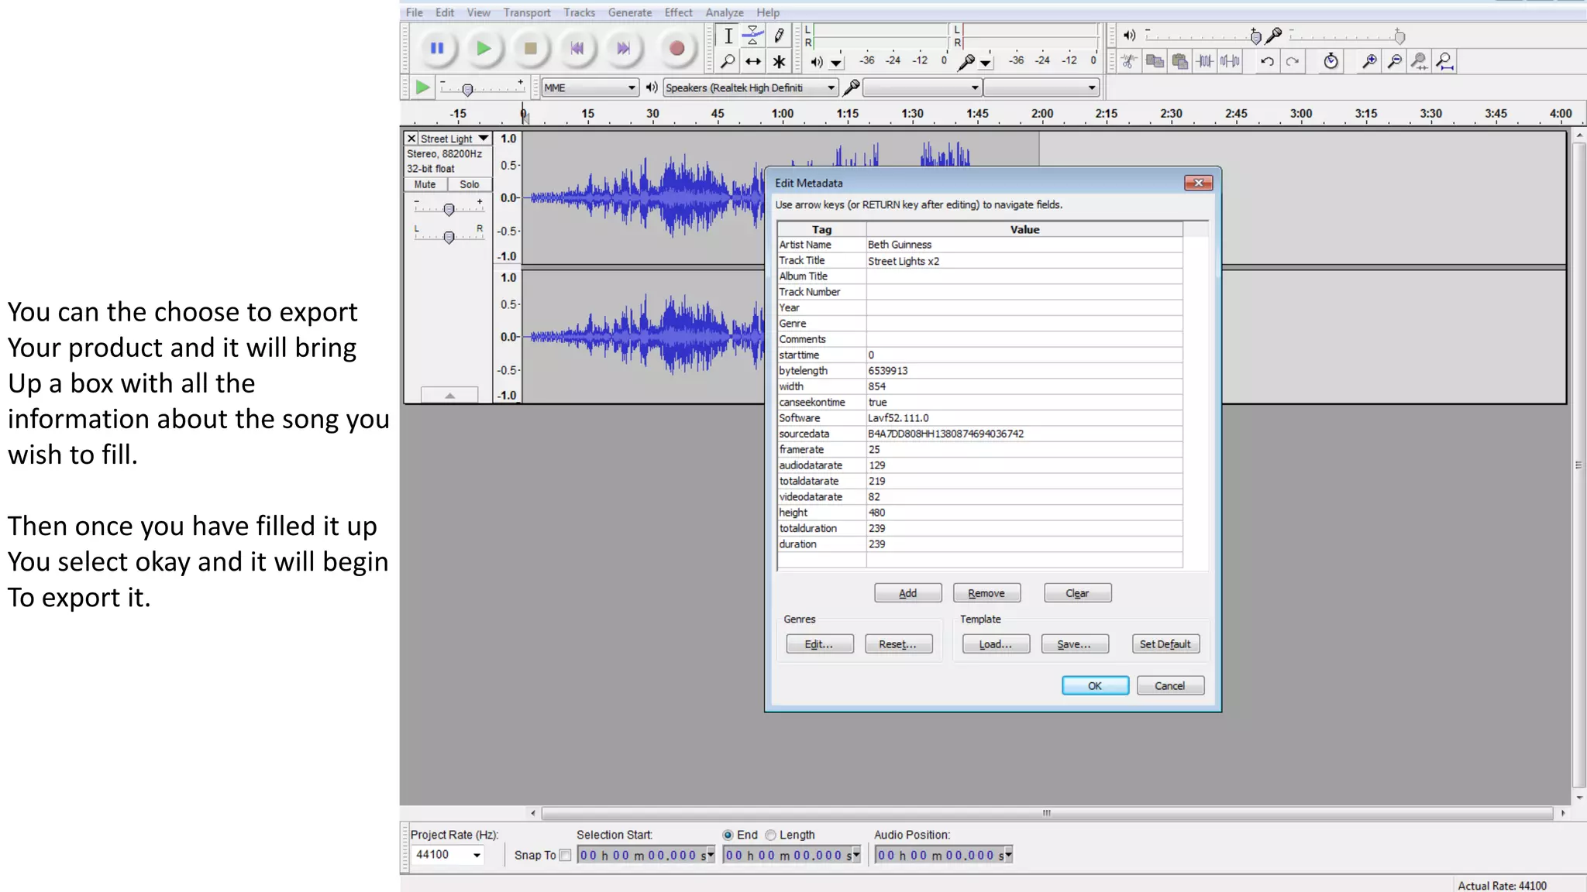
Task: Click Skip to End button
Action: point(624,48)
